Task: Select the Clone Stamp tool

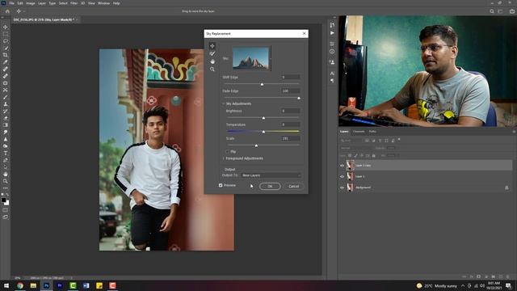Action: pos(6,103)
